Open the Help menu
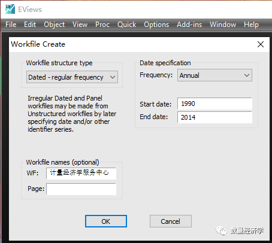This screenshot has width=272, height=243. click(x=251, y=25)
